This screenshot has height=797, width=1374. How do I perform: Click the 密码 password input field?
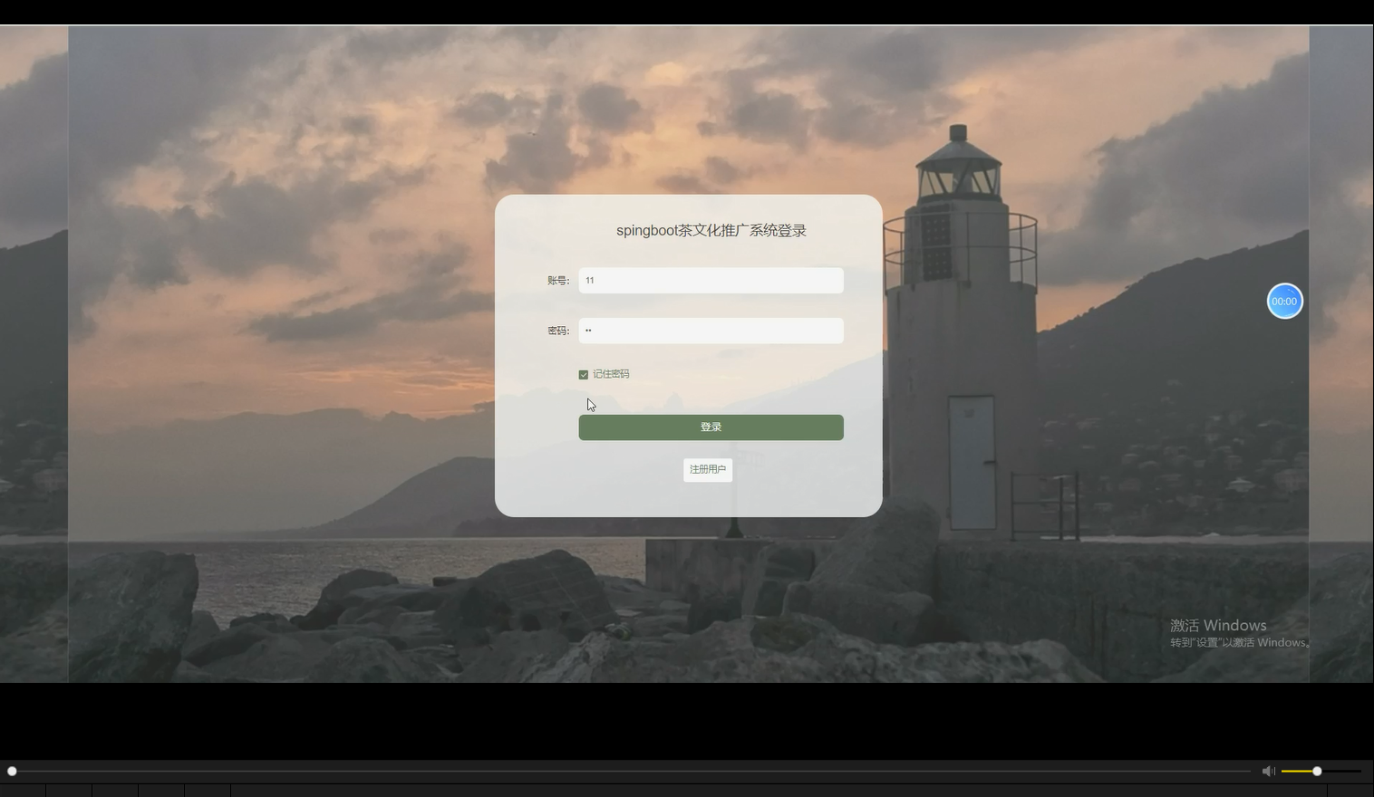coord(711,331)
